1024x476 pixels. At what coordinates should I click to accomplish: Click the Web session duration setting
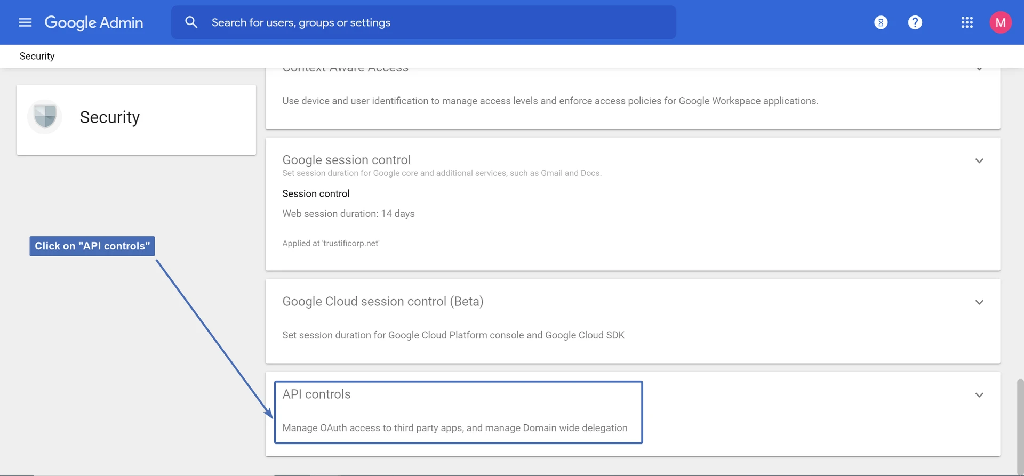click(348, 214)
